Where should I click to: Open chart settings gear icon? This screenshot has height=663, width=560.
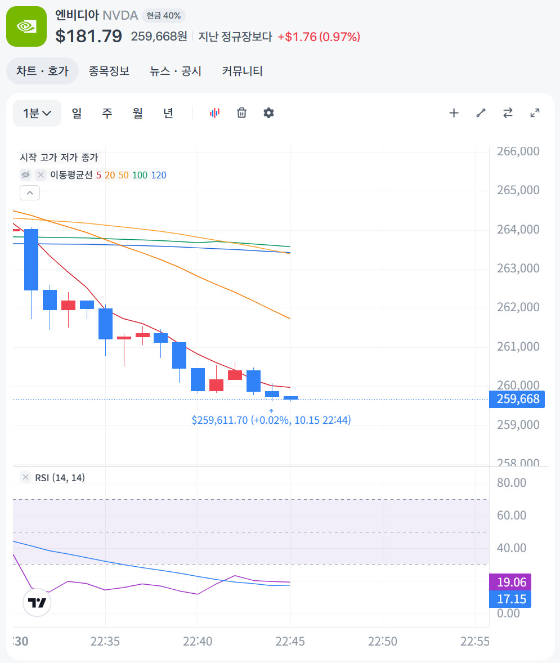point(268,113)
